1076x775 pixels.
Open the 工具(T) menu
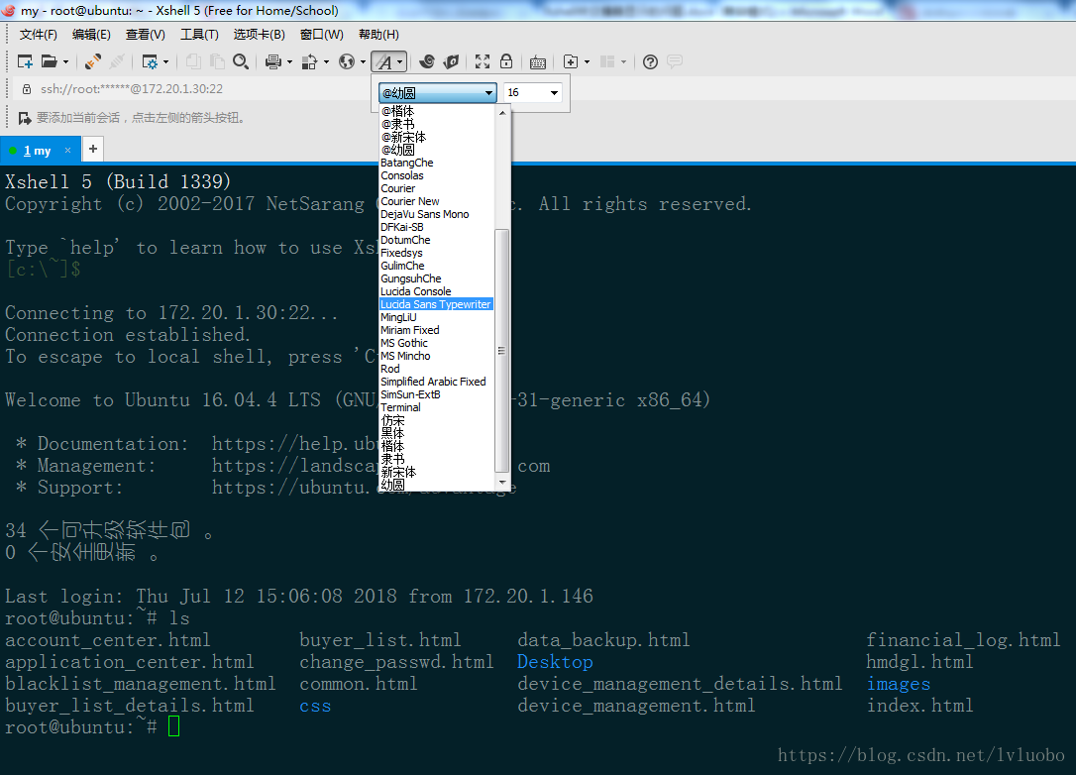coord(199,34)
